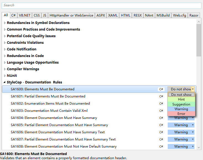Click C# badge on SA1603 row
The height and width of the screenshot is (160, 203).
pyautogui.click(x=161, y=111)
